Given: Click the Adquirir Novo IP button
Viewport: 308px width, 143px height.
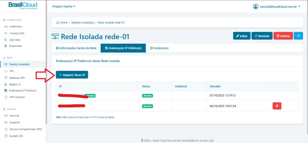Looking at the screenshot, I should pos(72,75).
